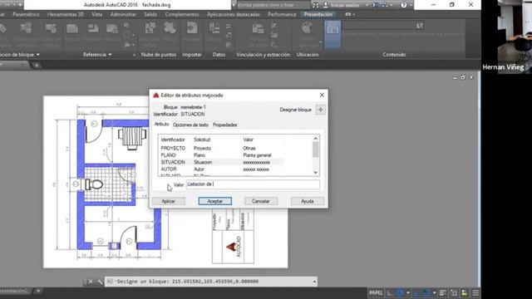Open the Performance ribbon tab
The width and height of the screenshot is (532, 299).
pyautogui.click(x=282, y=14)
